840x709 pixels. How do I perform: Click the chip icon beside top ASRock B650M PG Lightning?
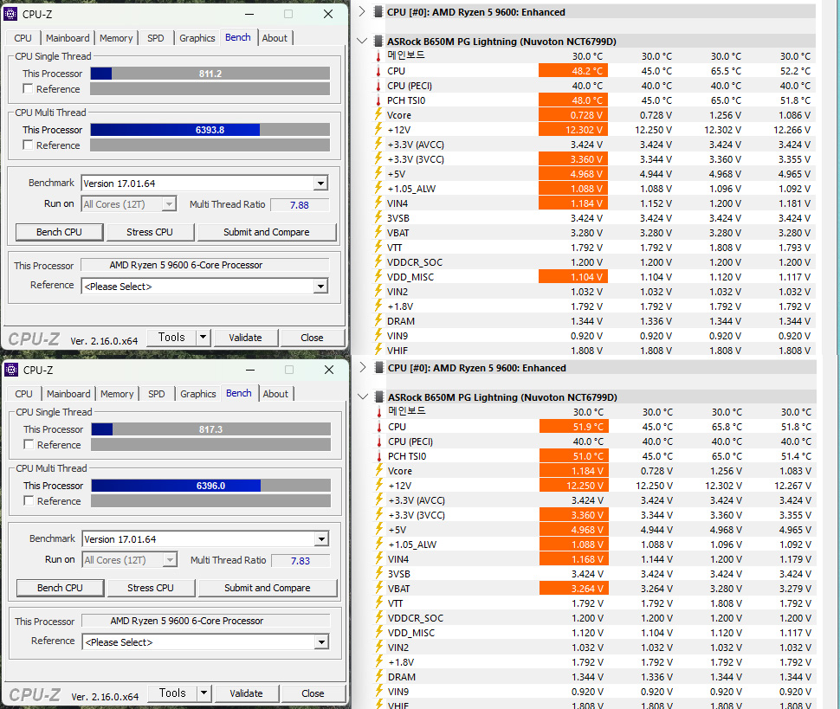click(x=378, y=42)
